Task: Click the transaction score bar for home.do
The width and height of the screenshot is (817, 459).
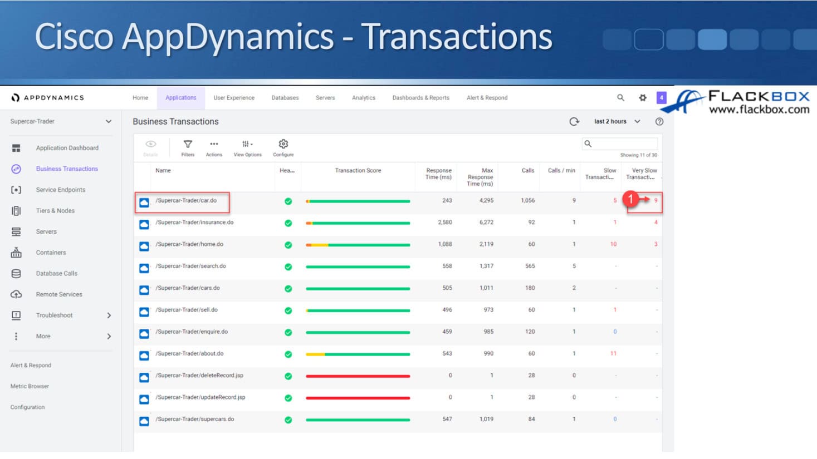Action: (358, 245)
